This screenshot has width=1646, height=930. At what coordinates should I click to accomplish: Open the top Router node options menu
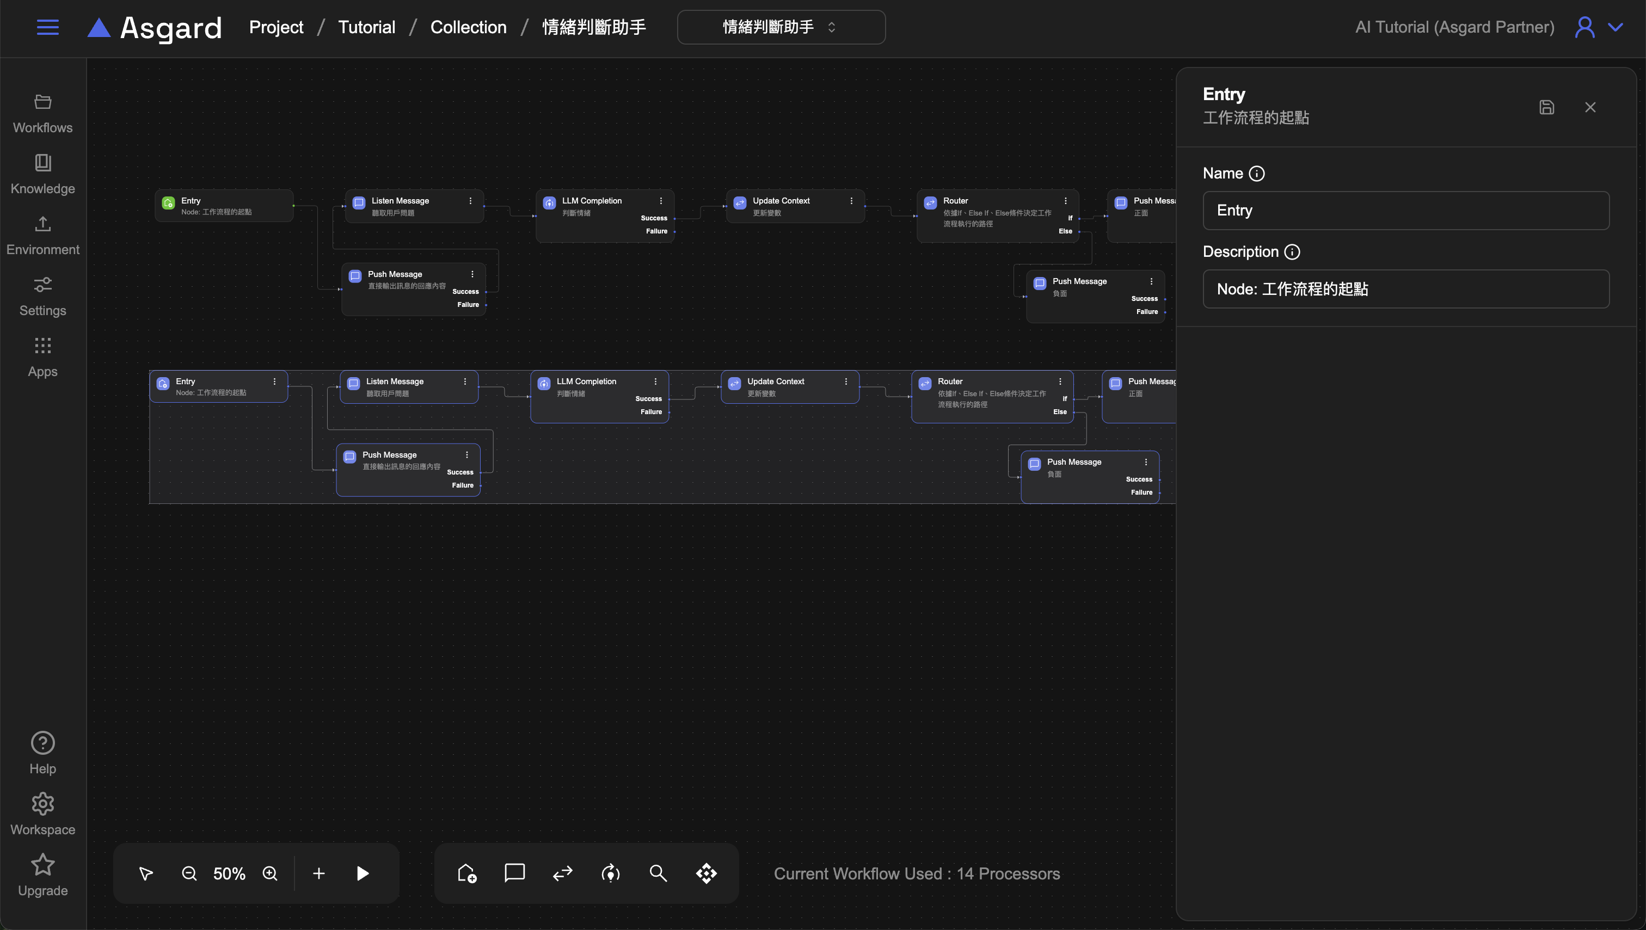click(1065, 201)
